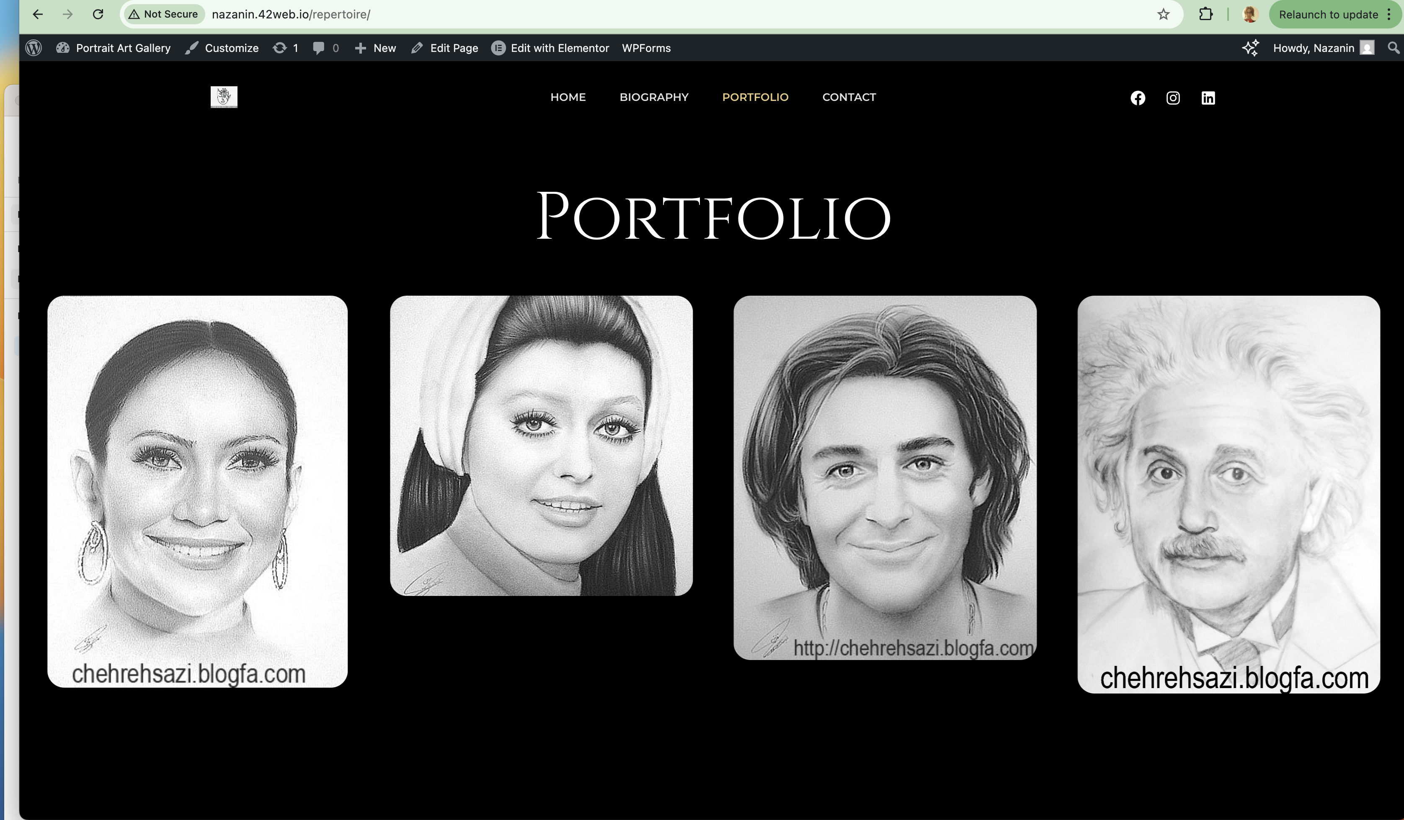Click Edit with Elementor

tap(550, 48)
